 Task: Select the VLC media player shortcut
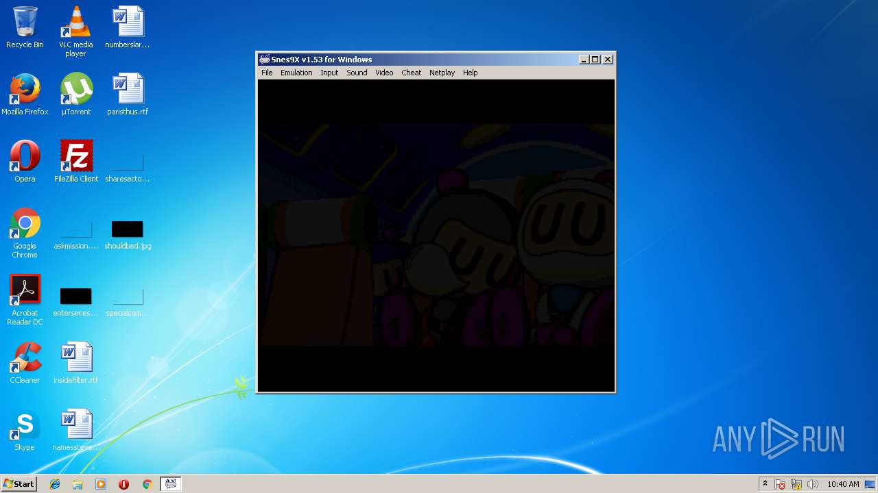tap(75, 31)
